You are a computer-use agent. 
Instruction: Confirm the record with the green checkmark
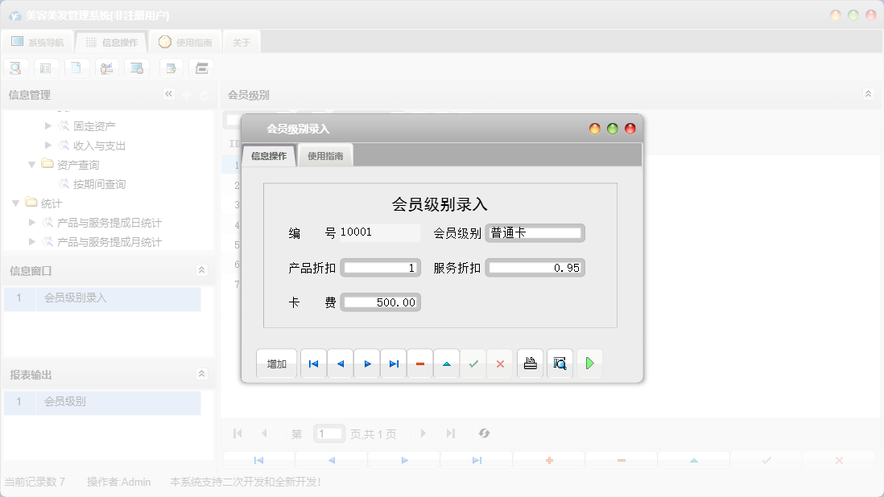473,364
